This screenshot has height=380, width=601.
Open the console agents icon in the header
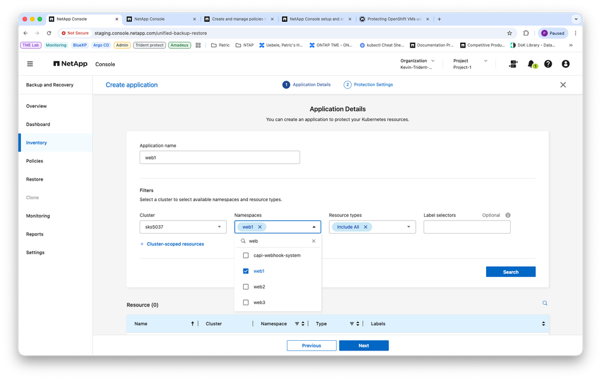tap(513, 64)
